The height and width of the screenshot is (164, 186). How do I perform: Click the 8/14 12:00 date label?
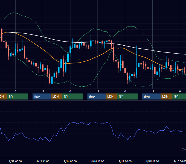[98, 161]
